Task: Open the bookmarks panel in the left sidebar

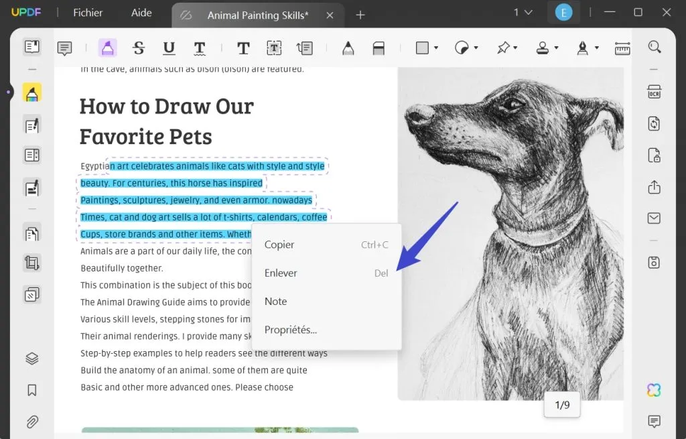Action: point(31,389)
